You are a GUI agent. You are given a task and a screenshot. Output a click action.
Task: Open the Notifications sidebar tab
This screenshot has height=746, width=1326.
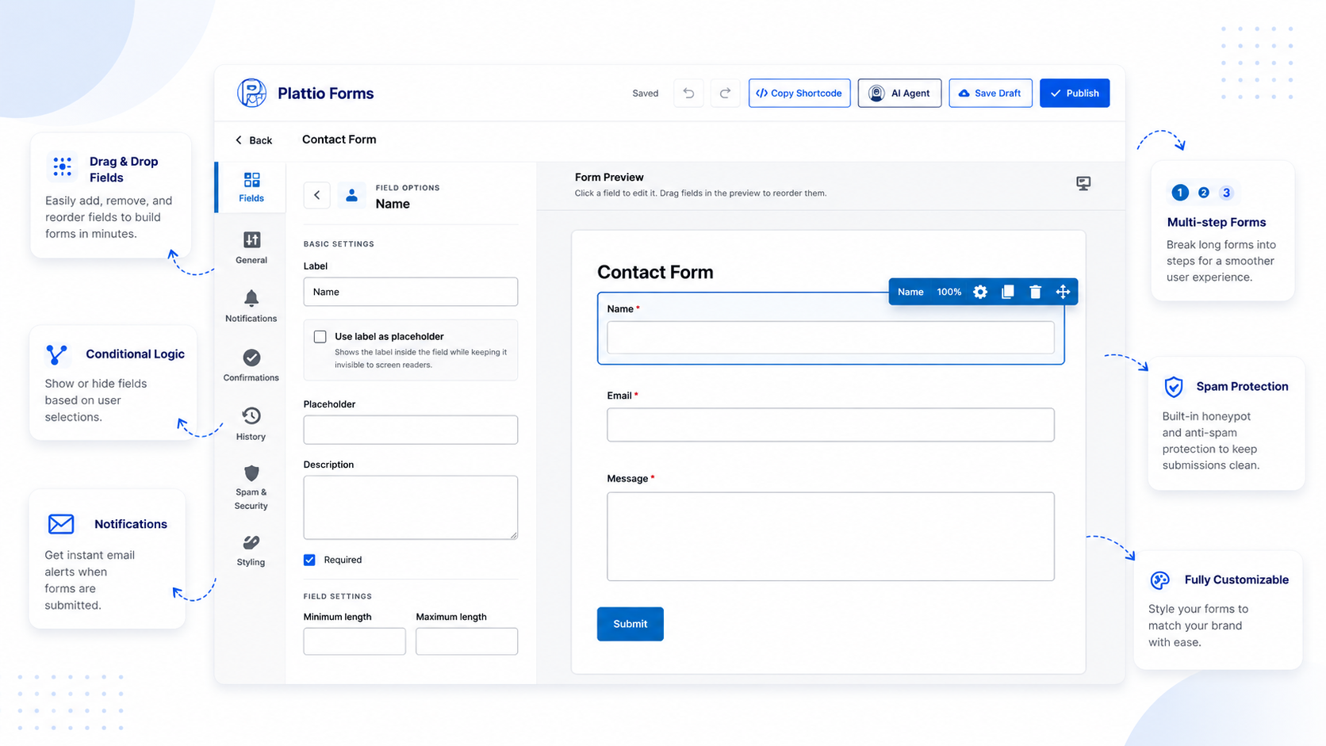click(x=251, y=306)
